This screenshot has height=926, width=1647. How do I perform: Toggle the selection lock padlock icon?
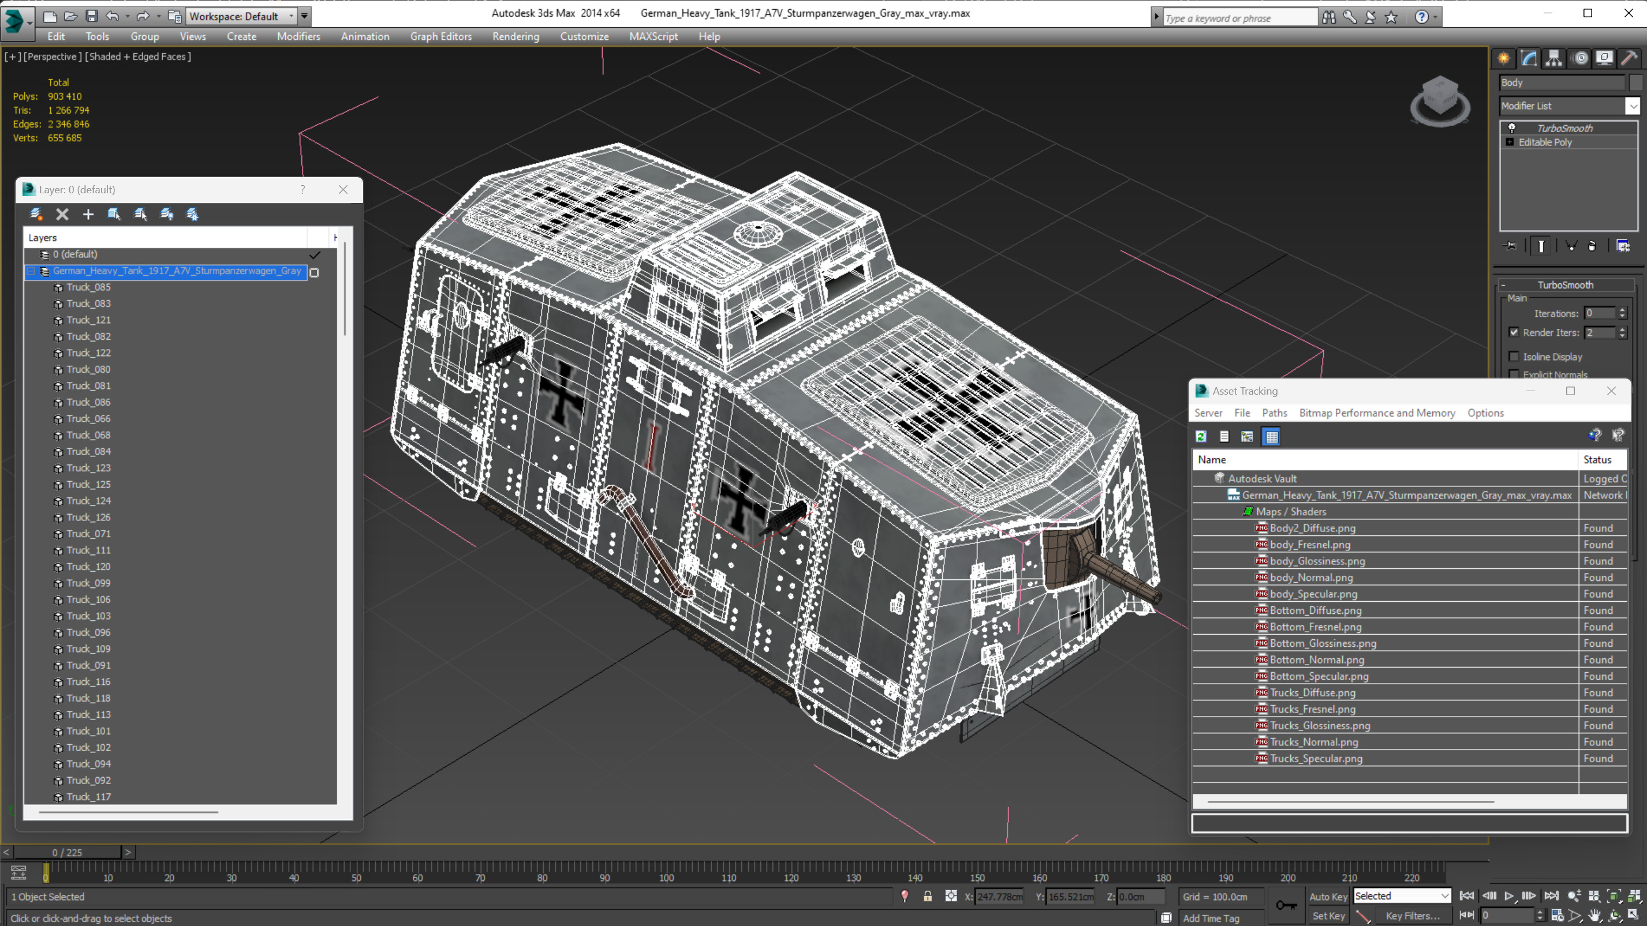[927, 896]
